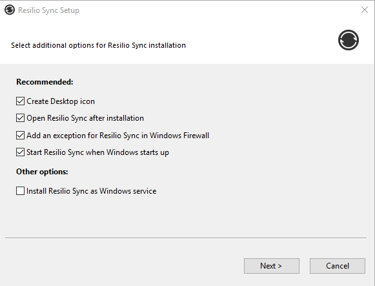Viewport: 375px width, 286px height.
Task: Click the 'Other options:' section heading
Action: click(x=42, y=172)
